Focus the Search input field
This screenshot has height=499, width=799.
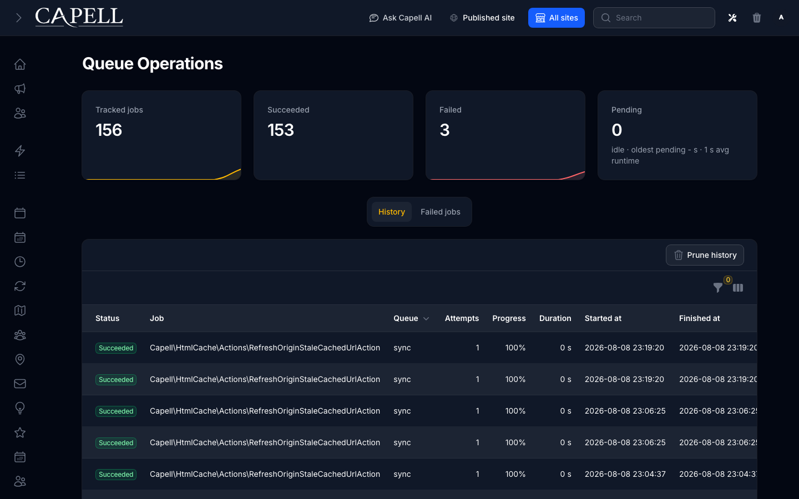point(654,18)
